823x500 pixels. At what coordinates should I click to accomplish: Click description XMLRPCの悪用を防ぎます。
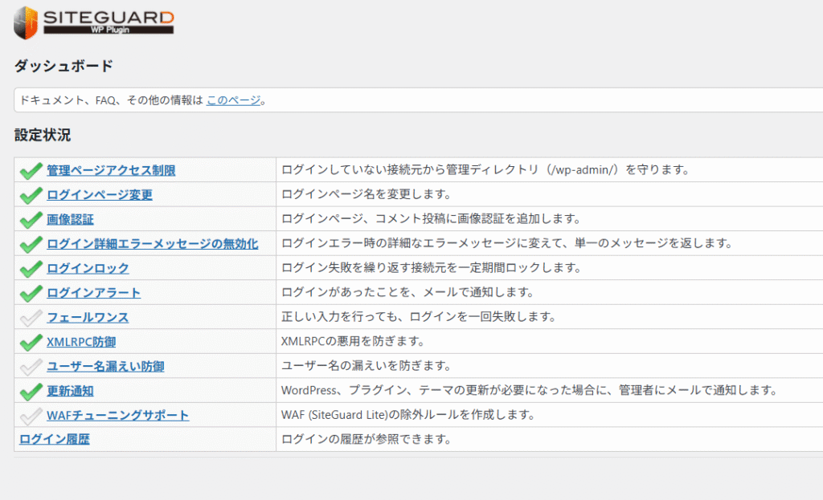(354, 341)
